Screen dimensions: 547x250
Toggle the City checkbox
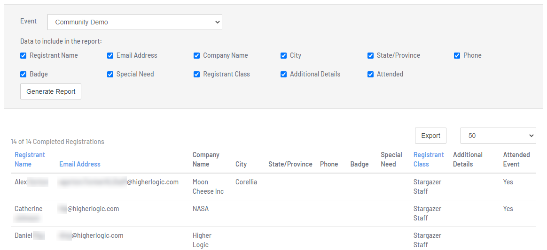point(284,55)
